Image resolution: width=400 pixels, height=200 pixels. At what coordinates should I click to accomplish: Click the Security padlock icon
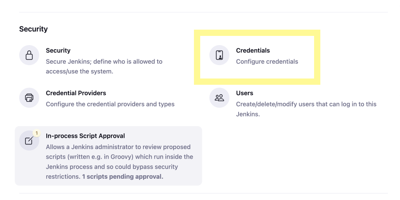pos(29,55)
